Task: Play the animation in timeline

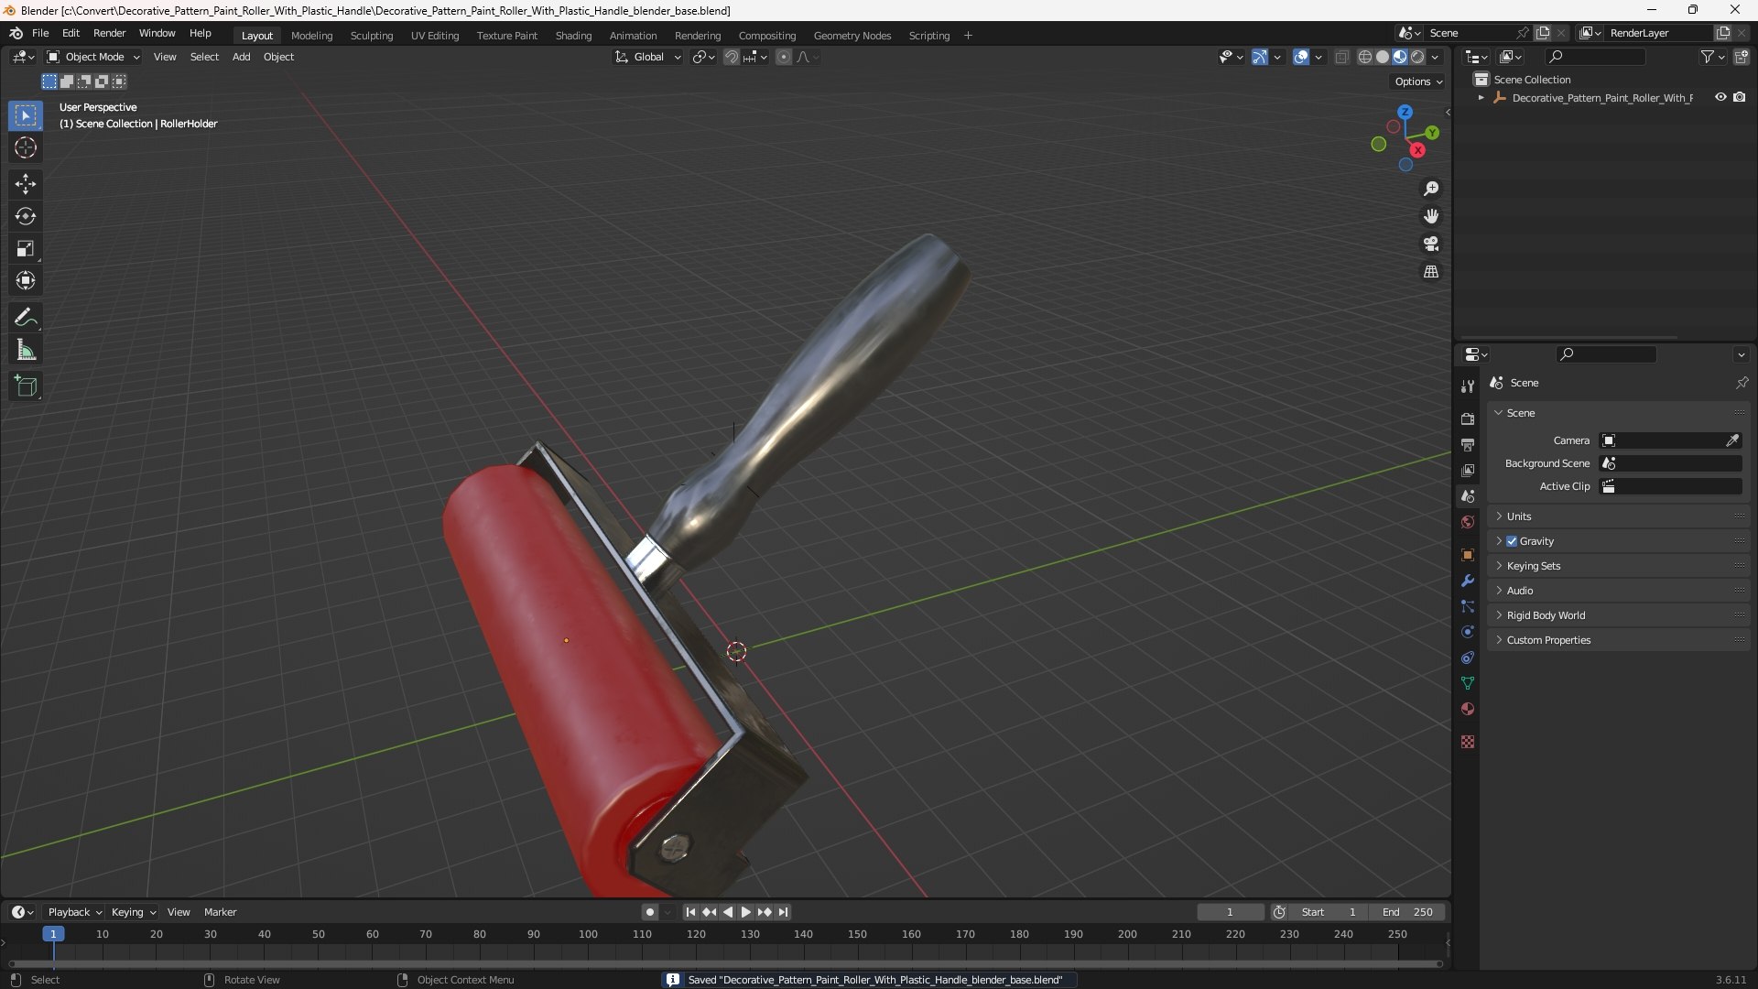Action: tap(745, 912)
